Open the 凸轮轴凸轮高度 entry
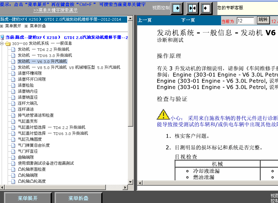The image size is (278, 203). (x=32, y=181)
